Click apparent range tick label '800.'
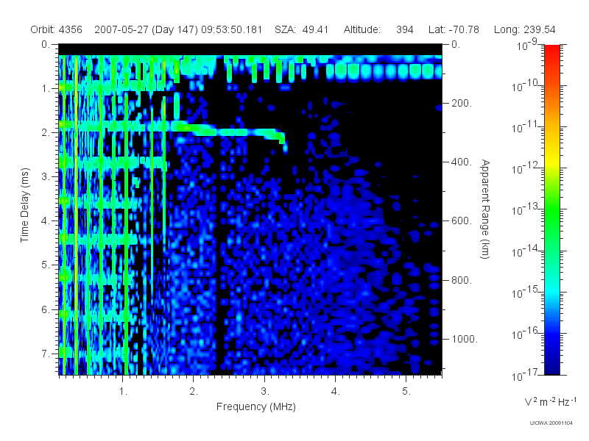Image resolution: width=589 pixels, height=441 pixels. tap(462, 280)
